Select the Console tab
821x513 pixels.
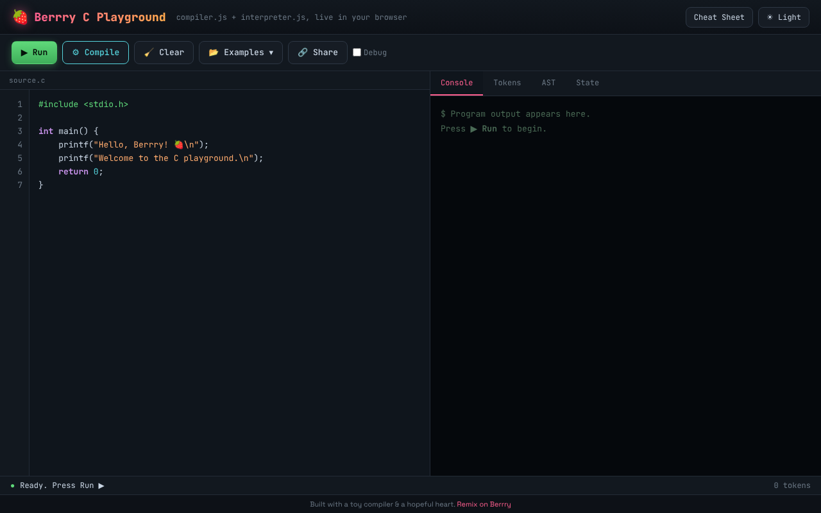[457, 83]
